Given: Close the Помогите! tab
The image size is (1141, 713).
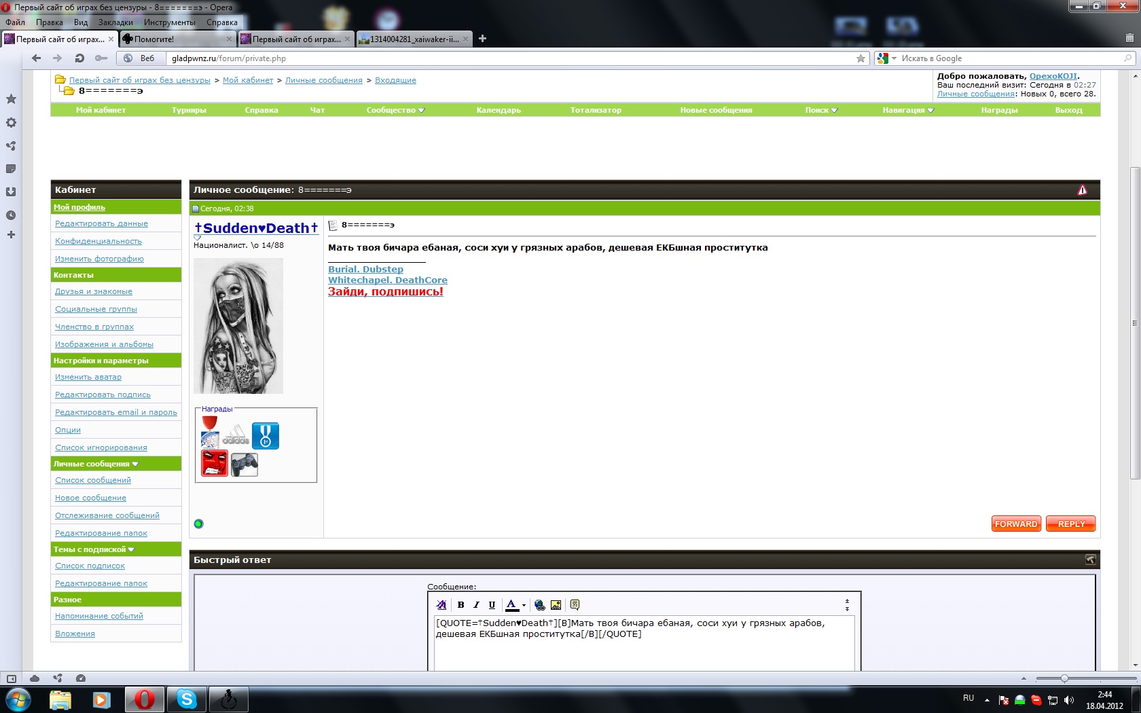Looking at the screenshot, I should [229, 39].
